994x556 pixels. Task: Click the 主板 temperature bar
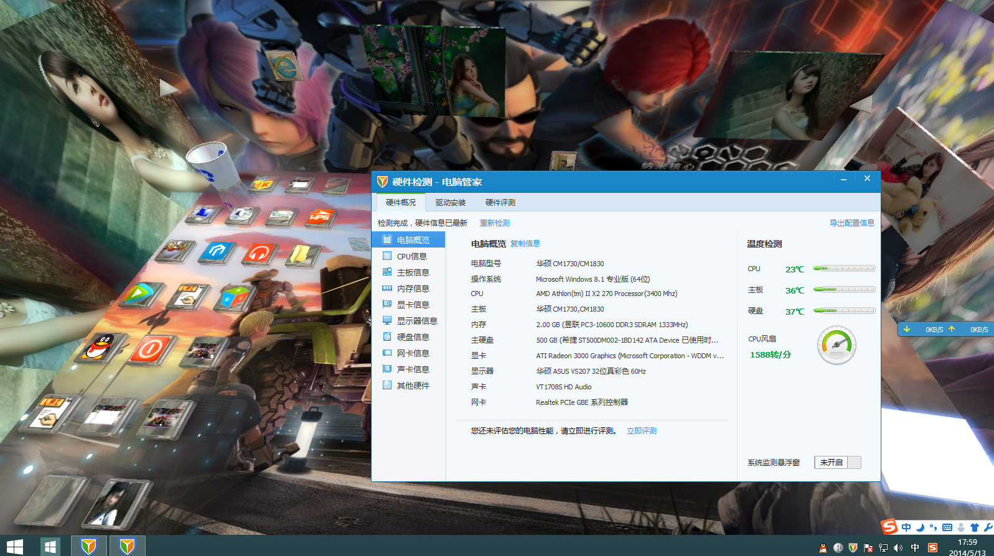pyautogui.click(x=844, y=290)
